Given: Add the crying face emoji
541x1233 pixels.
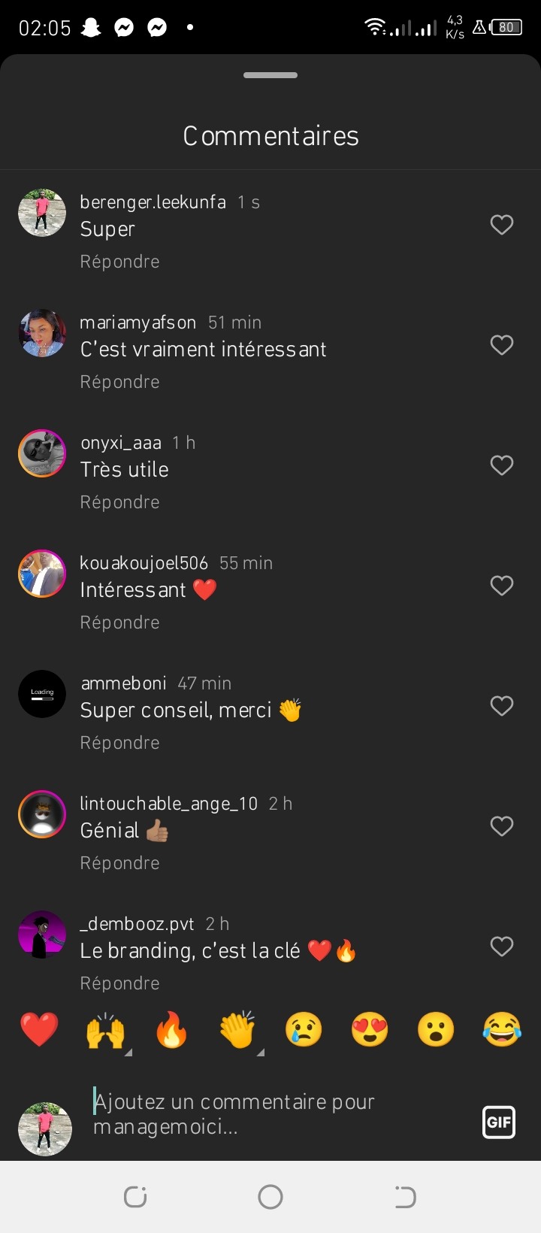Looking at the screenshot, I should point(304,1029).
